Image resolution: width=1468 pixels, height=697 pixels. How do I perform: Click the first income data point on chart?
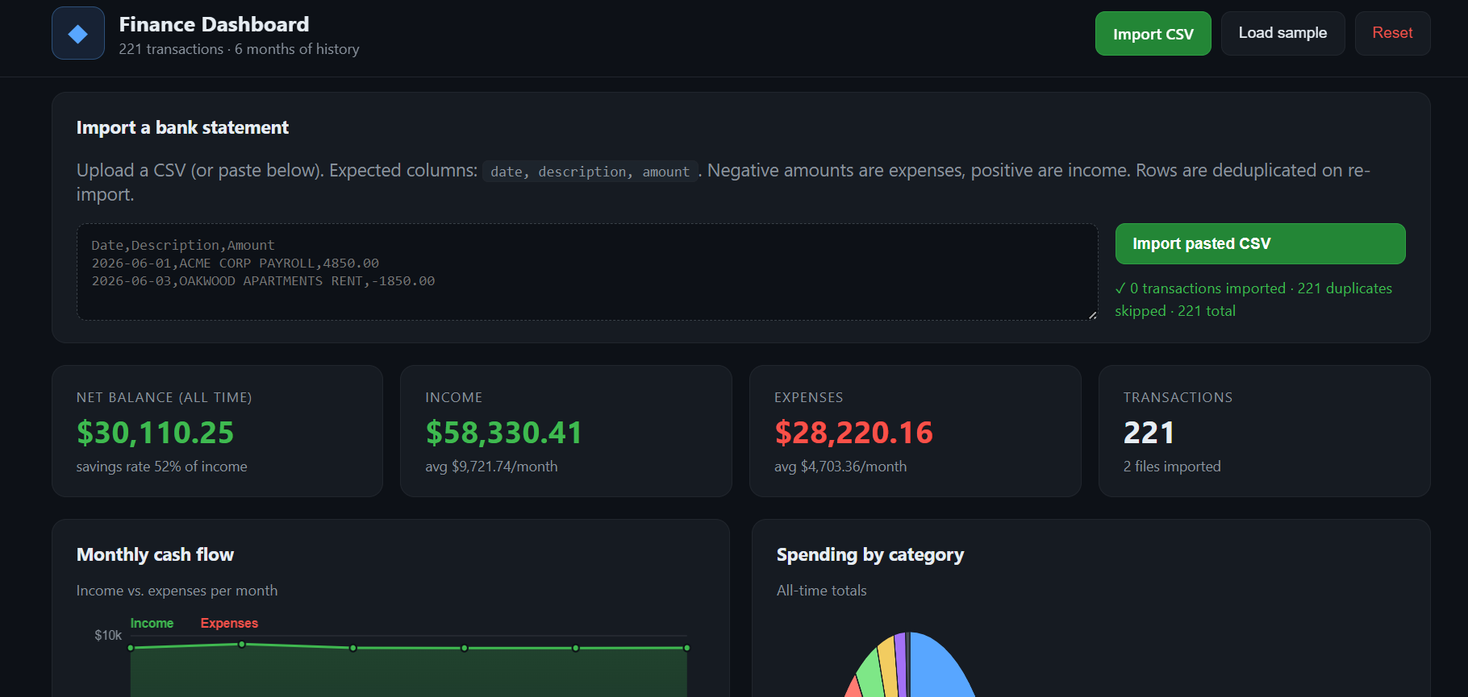[x=131, y=648]
